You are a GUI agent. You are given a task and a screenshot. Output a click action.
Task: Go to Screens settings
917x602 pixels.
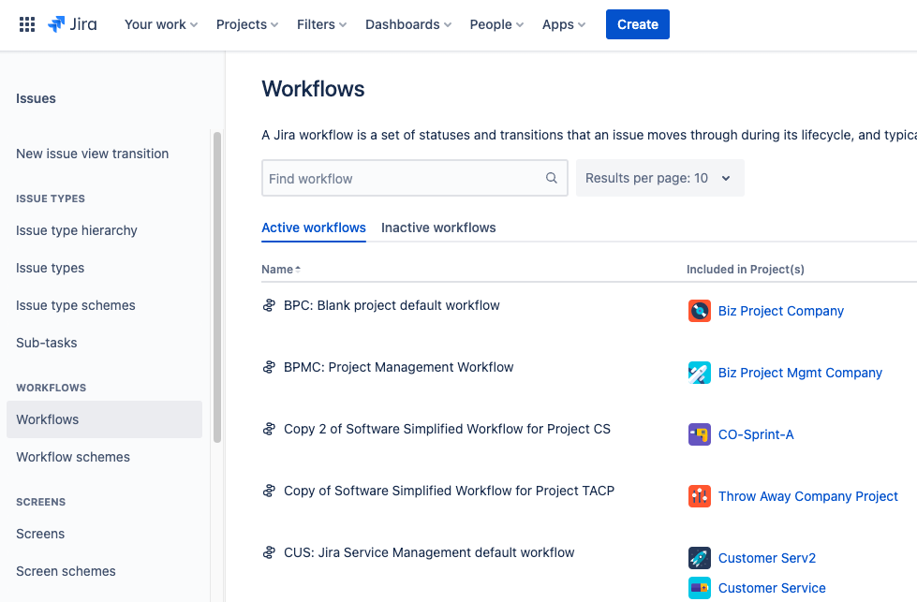tap(40, 535)
